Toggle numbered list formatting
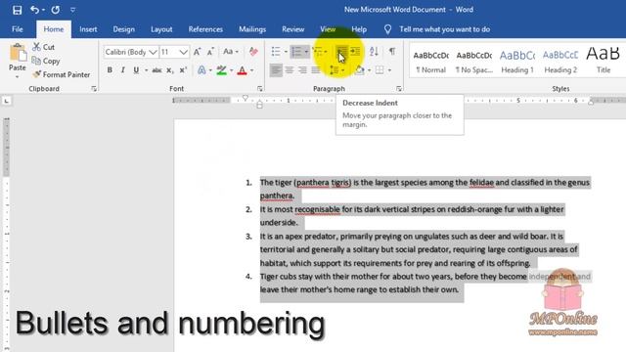 pyautogui.click(x=296, y=52)
